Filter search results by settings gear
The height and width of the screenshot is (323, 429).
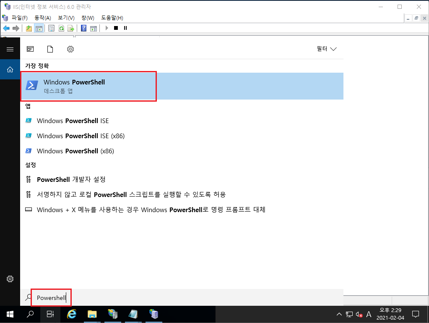(x=70, y=49)
